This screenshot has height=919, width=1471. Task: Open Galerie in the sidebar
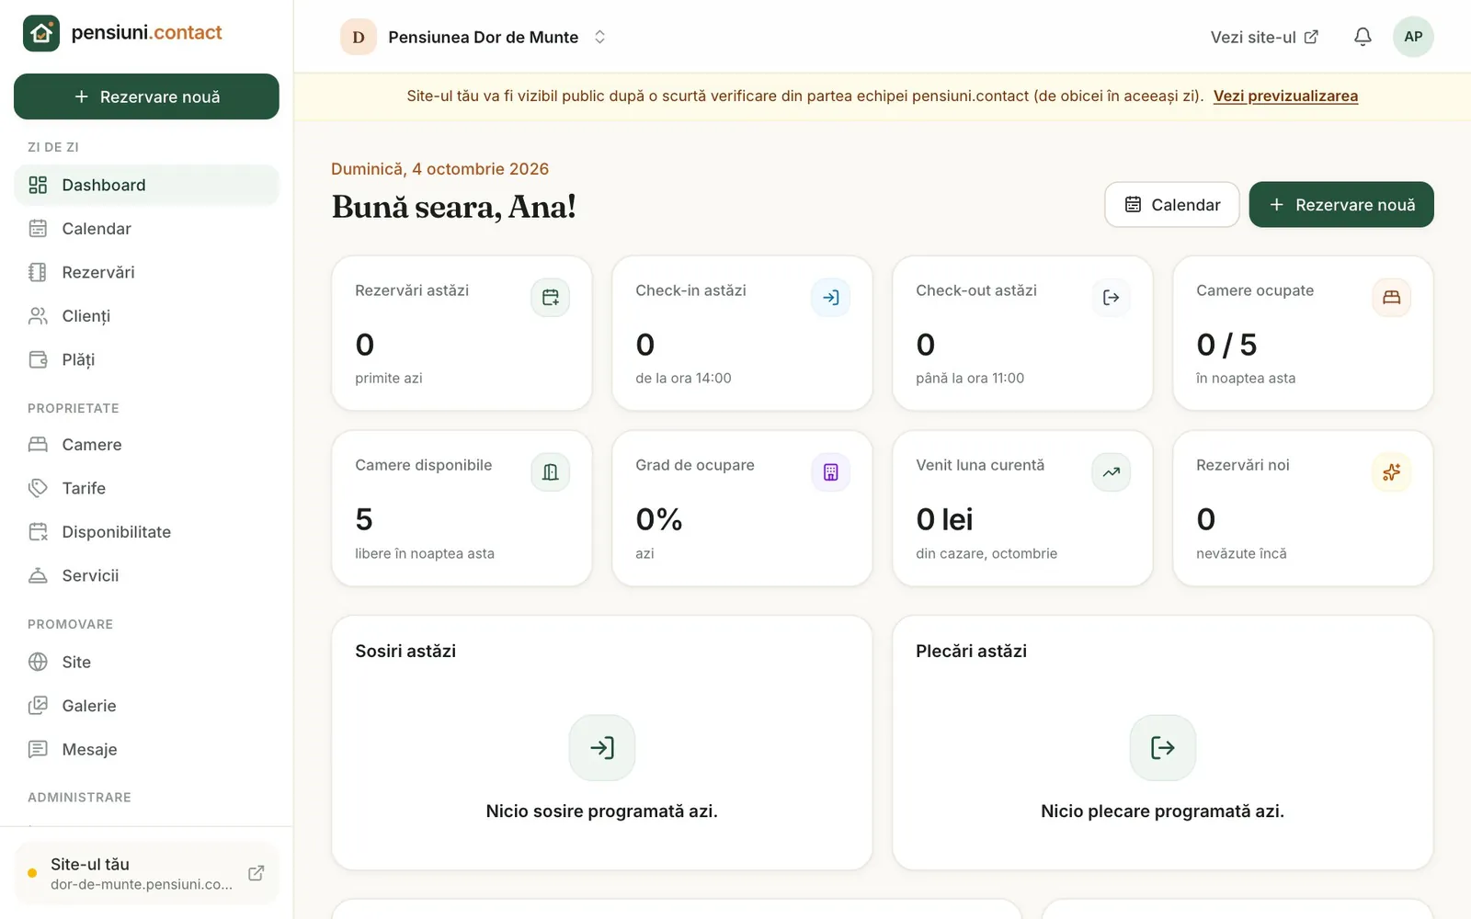tap(146, 706)
